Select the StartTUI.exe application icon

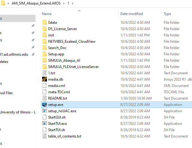(x=45, y=124)
